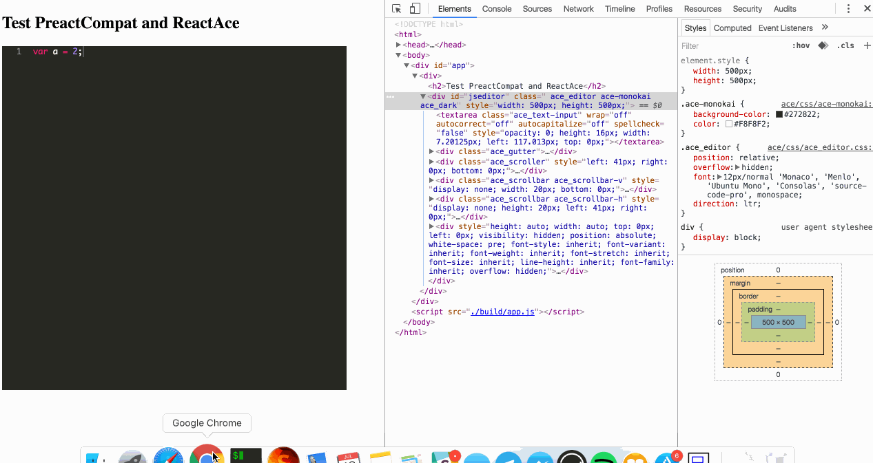Screen dimensions: 873x463
Task: Toggle the device toolbar mode icon
Action: [415, 9]
